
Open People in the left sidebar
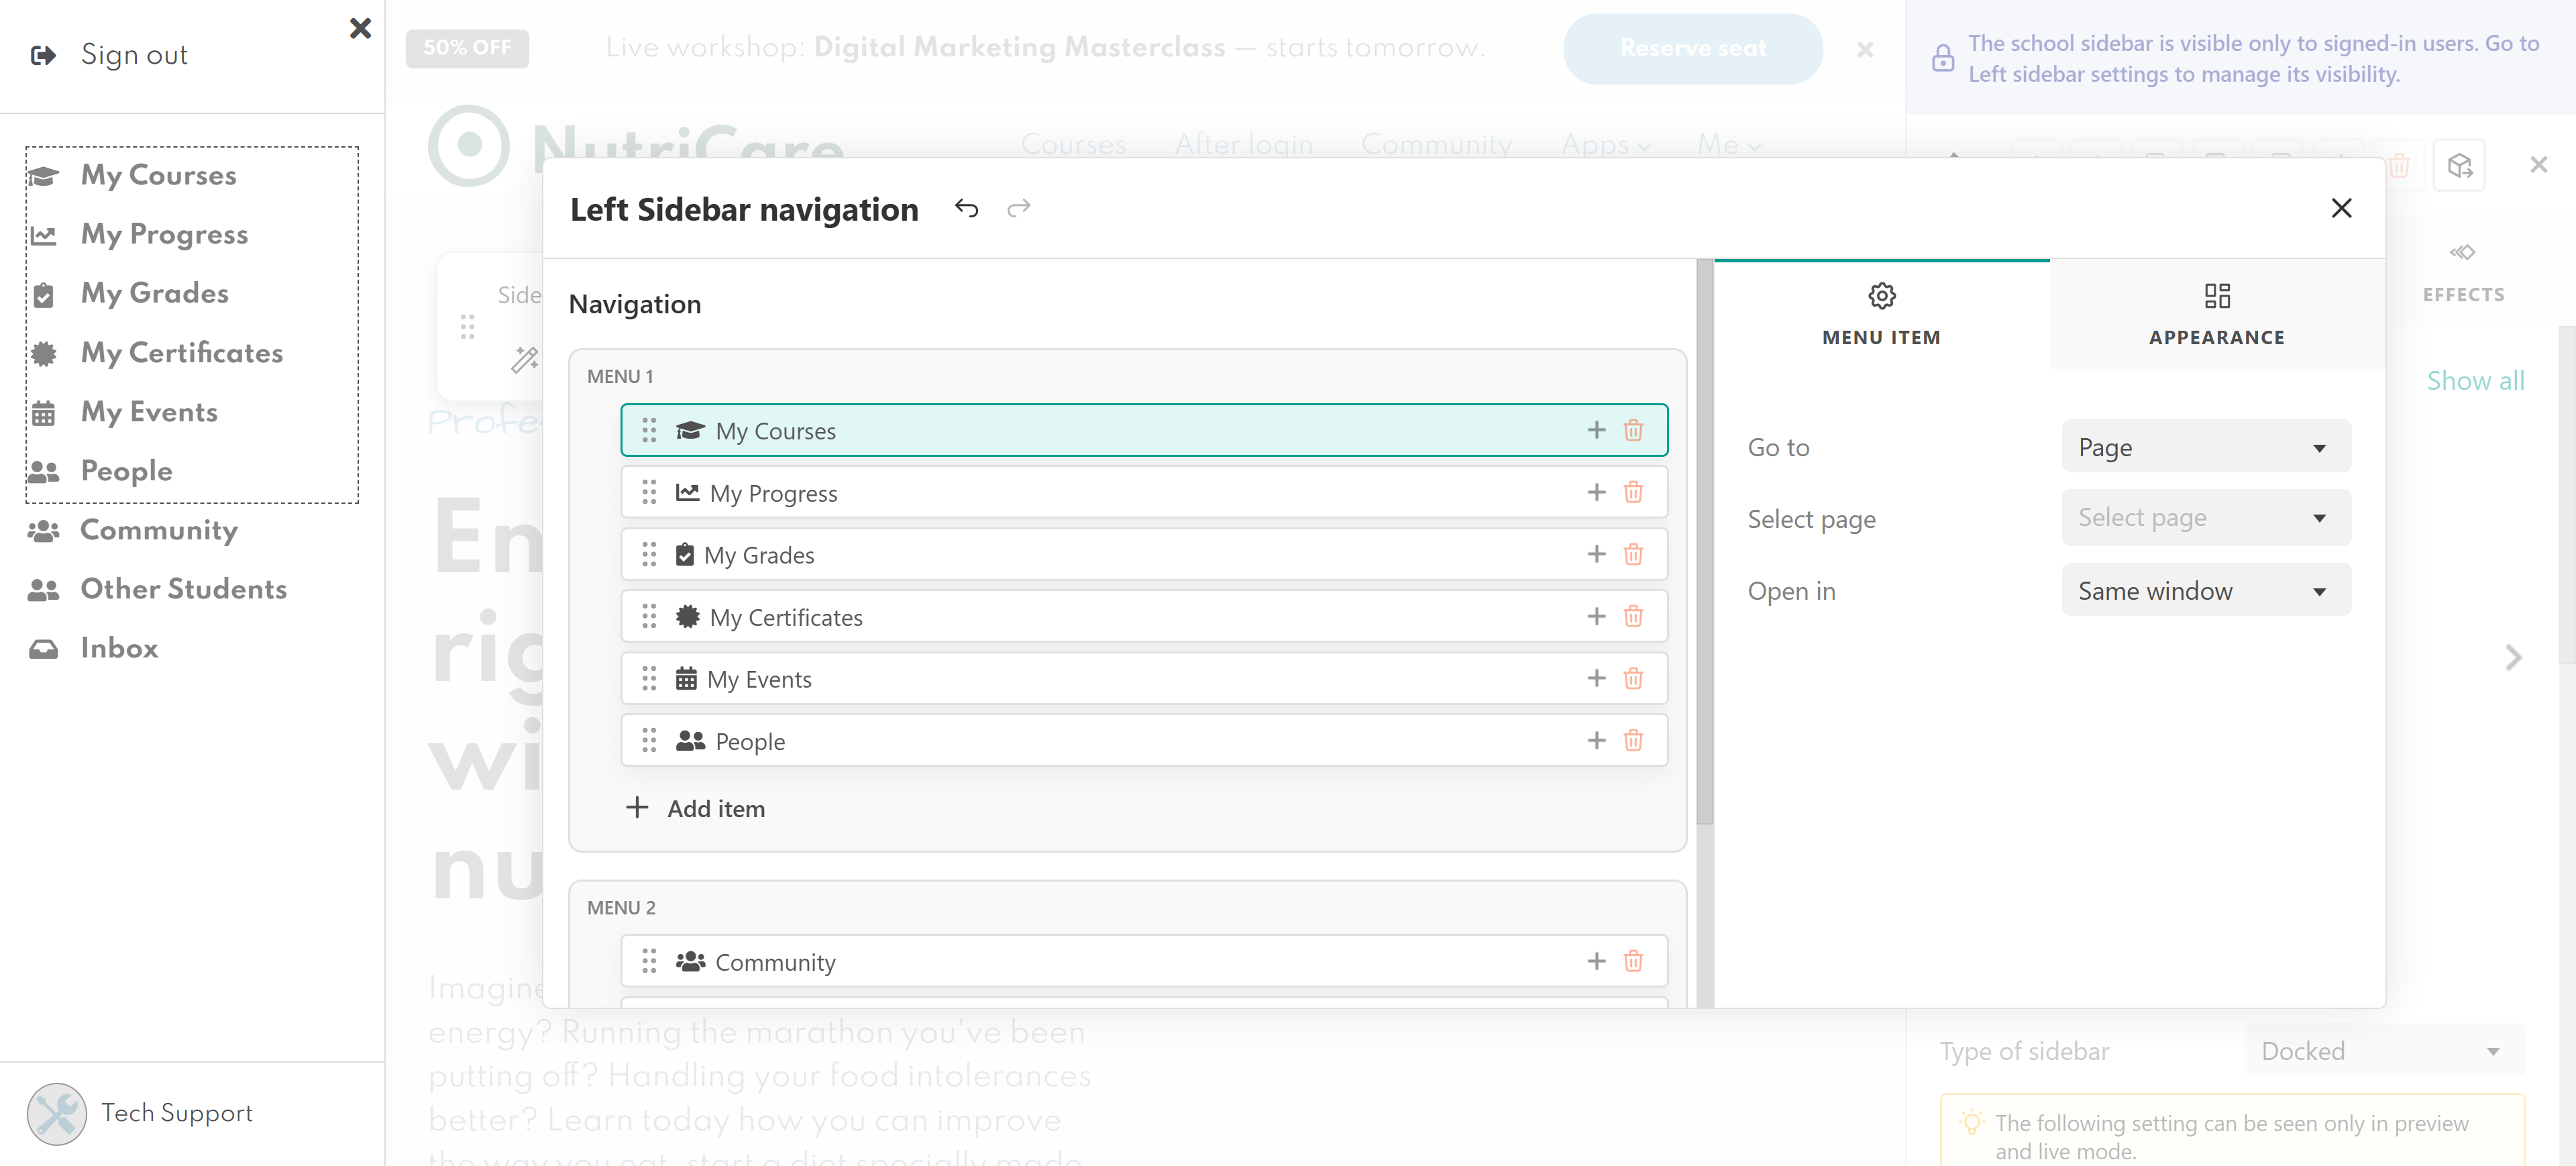pyautogui.click(x=126, y=471)
